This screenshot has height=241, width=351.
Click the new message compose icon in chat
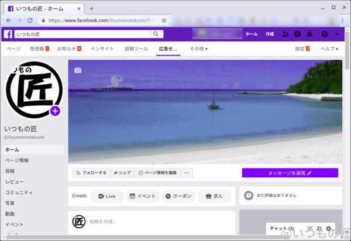point(310,229)
